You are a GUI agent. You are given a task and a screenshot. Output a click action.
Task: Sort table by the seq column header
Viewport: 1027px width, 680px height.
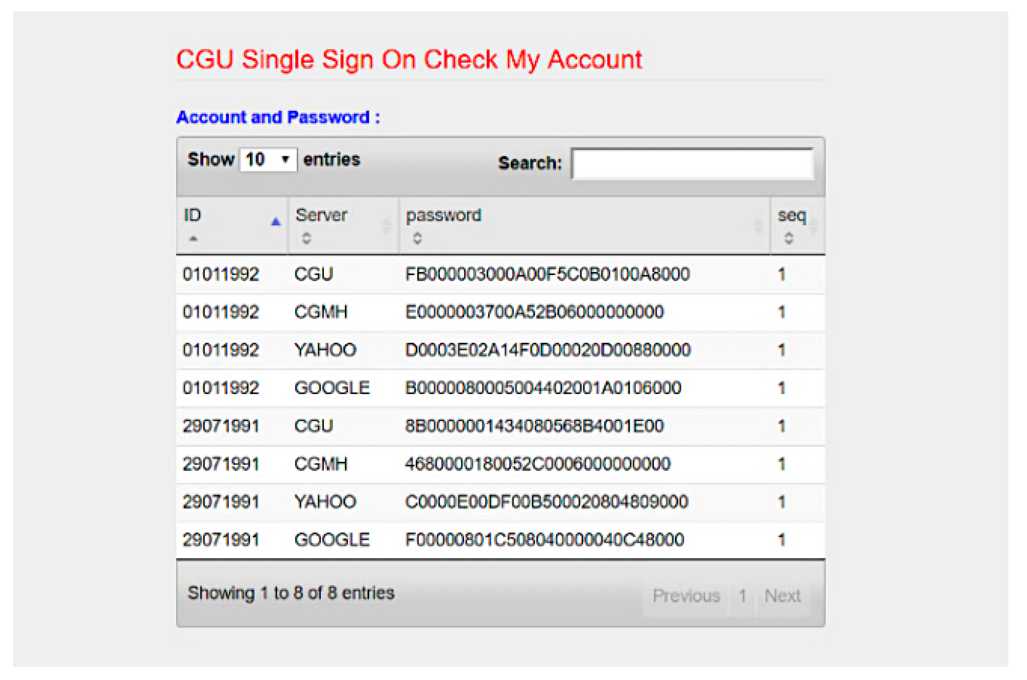pyautogui.click(x=791, y=216)
